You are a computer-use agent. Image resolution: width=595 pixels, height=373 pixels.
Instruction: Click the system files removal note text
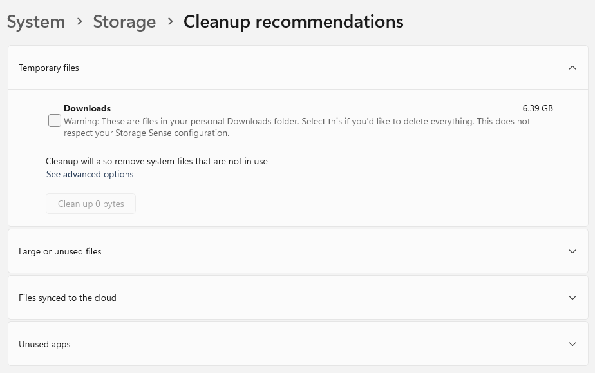tap(156, 161)
